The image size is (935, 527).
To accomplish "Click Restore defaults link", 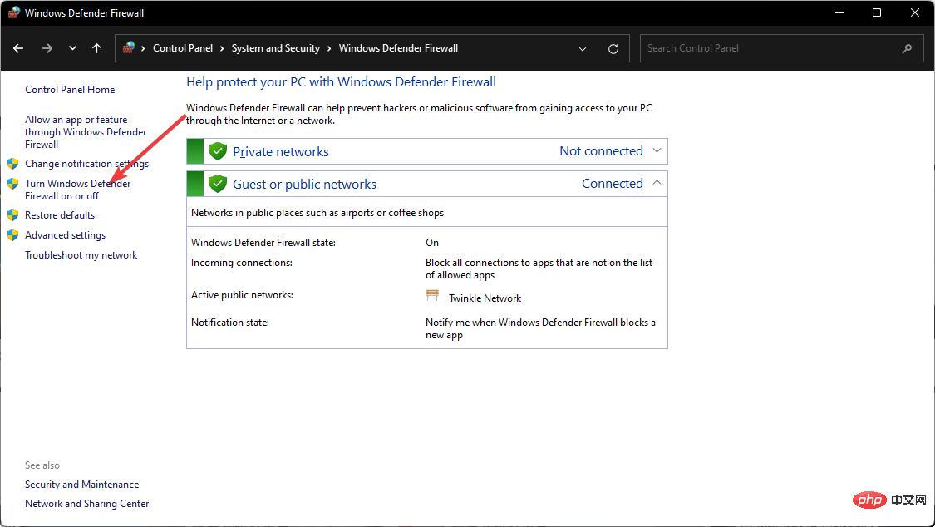I will (60, 215).
